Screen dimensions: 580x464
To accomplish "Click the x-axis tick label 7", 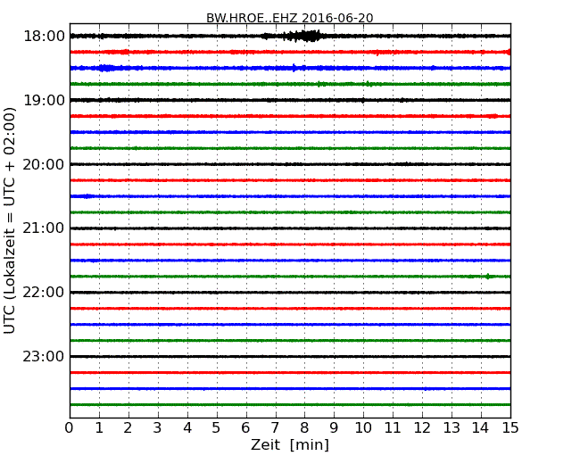I will (x=275, y=428).
